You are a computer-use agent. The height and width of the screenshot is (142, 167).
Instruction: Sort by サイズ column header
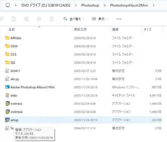148,30
